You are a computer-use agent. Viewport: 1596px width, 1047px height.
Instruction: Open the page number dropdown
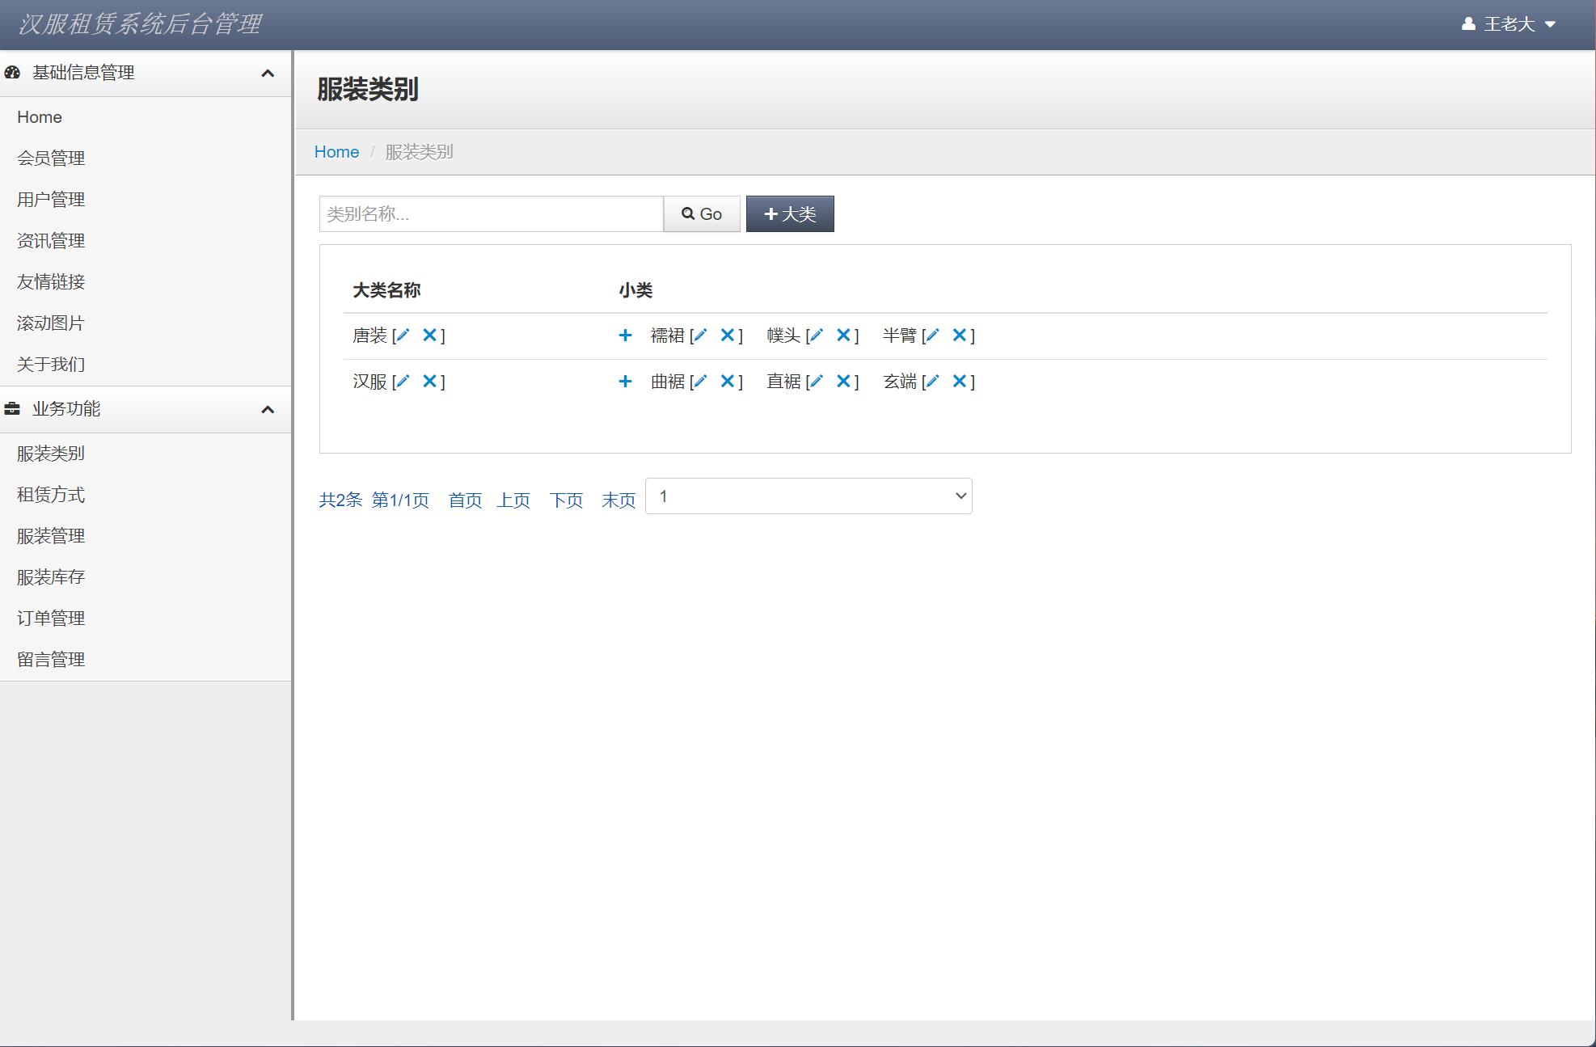pos(808,496)
